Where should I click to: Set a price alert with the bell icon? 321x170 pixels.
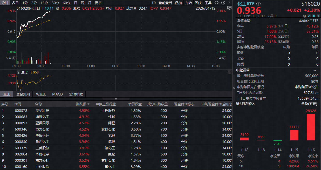click(313, 16)
